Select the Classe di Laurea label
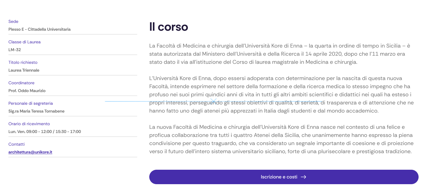This screenshot has height=195, width=424. [x=24, y=42]
